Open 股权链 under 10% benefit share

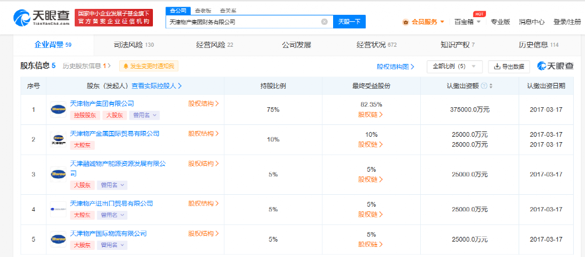[x=370, y=144]
